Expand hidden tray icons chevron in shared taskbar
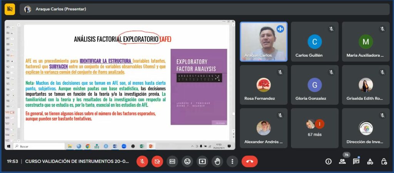Viewport: 394px width, 173px height. pos(192,146)
